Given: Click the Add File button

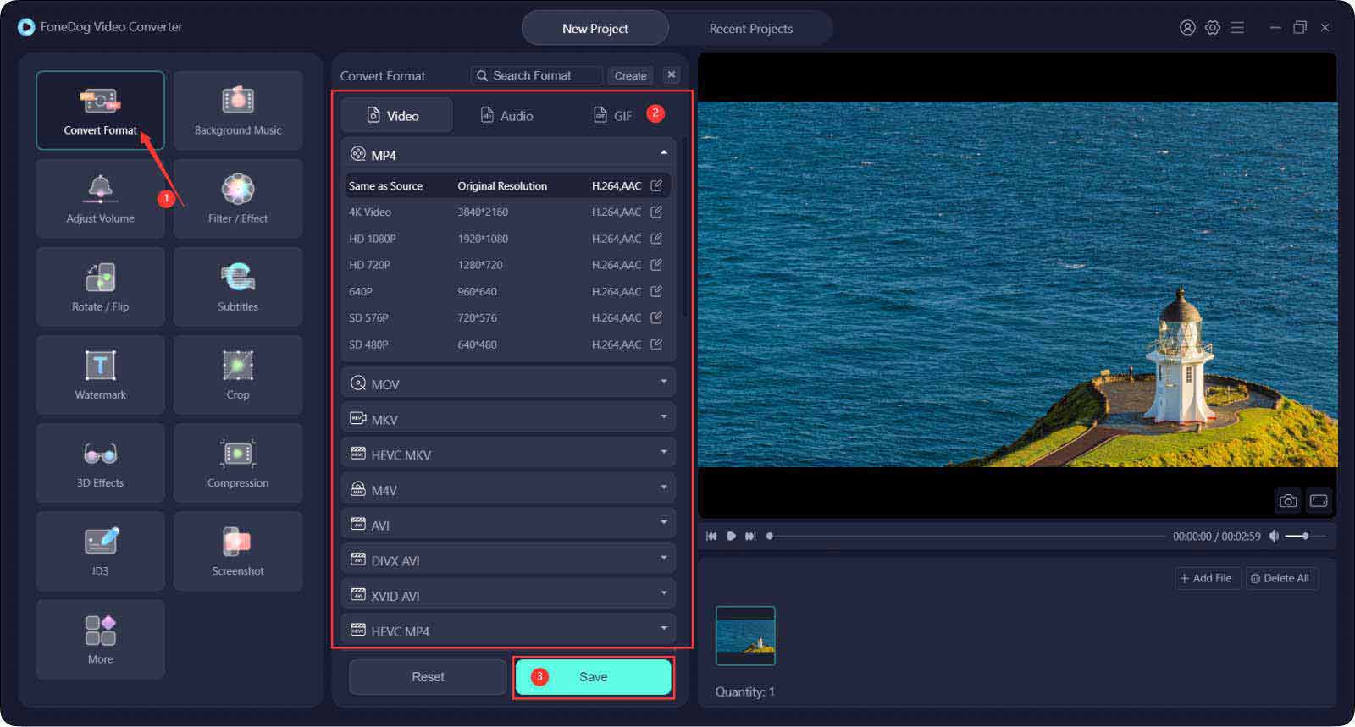Looking at the screenshot, I should point(1206,578).
